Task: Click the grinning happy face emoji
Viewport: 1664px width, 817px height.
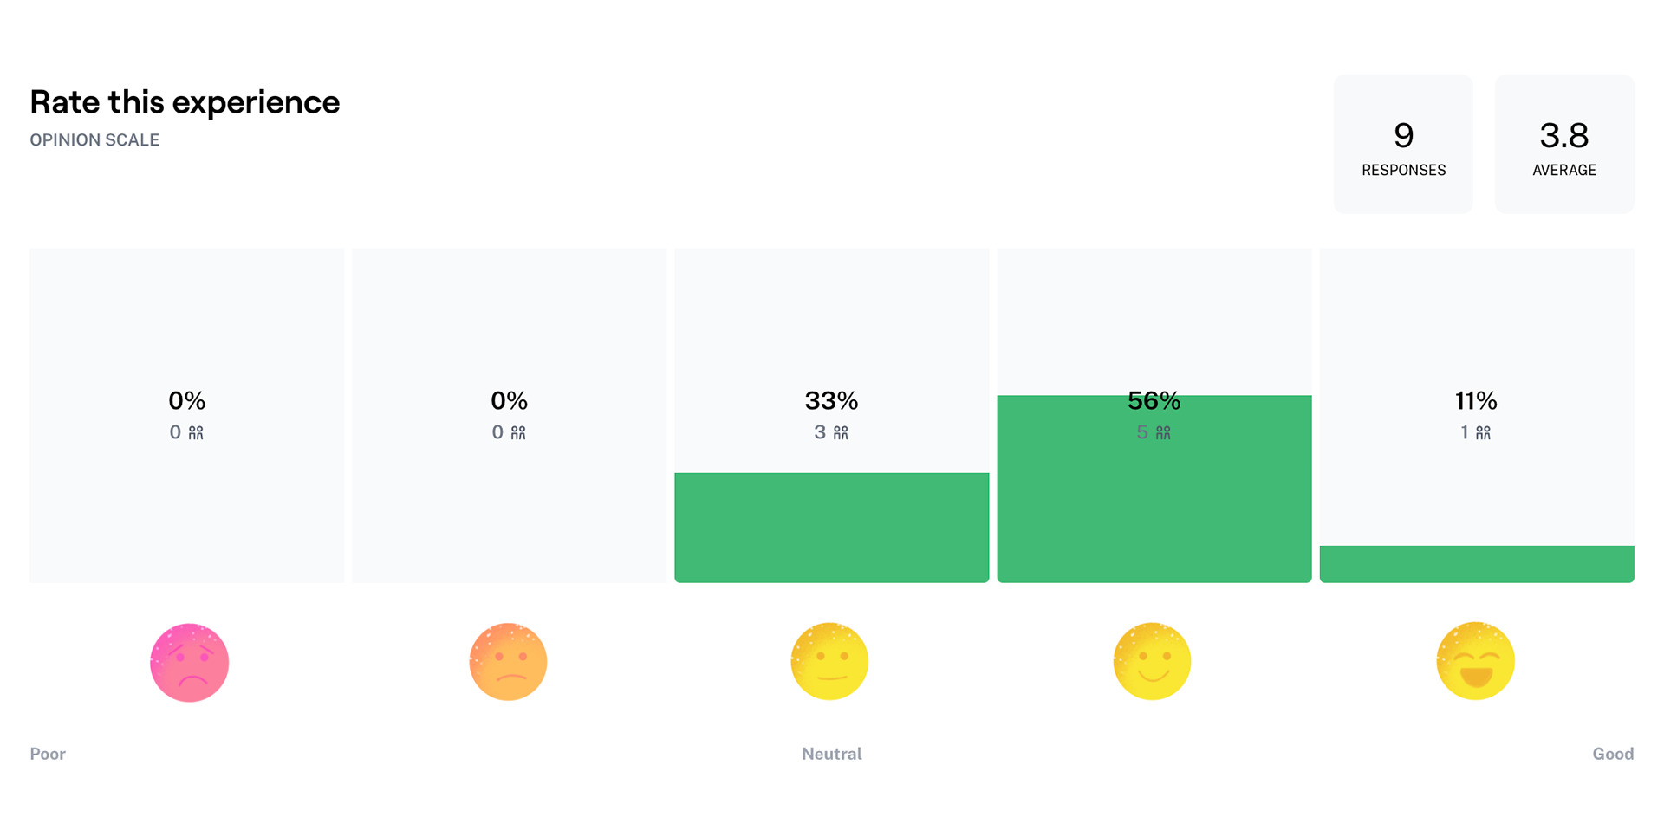Action: tap(1475, 661)
